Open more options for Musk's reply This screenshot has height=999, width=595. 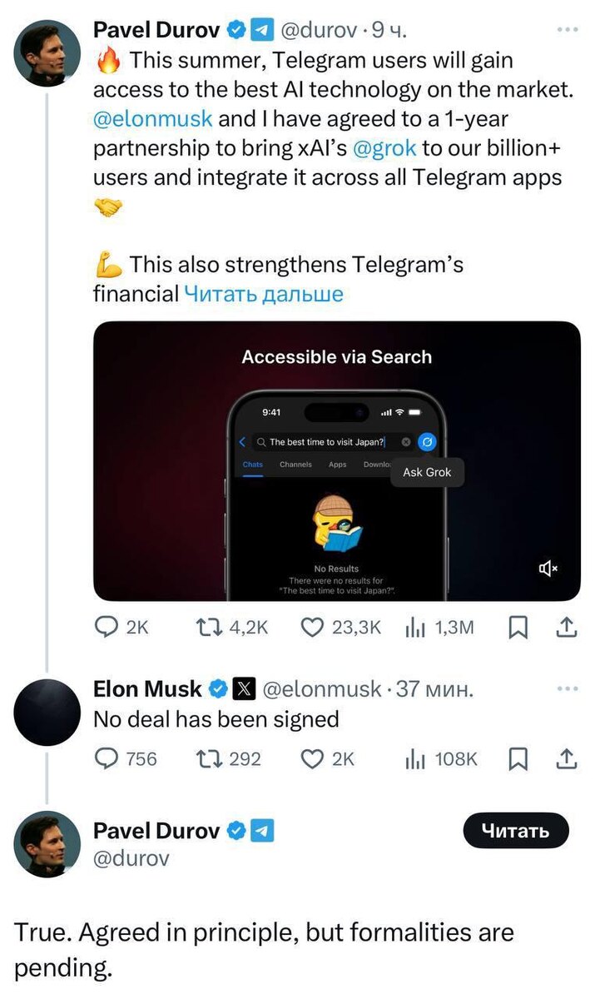[x=567, y=688]
